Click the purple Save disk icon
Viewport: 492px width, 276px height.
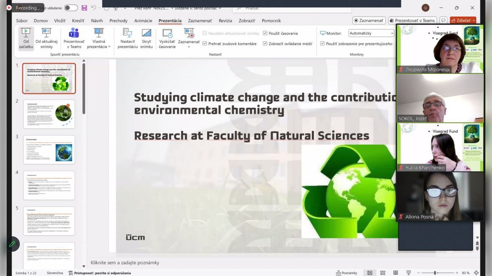pos(84,8)
